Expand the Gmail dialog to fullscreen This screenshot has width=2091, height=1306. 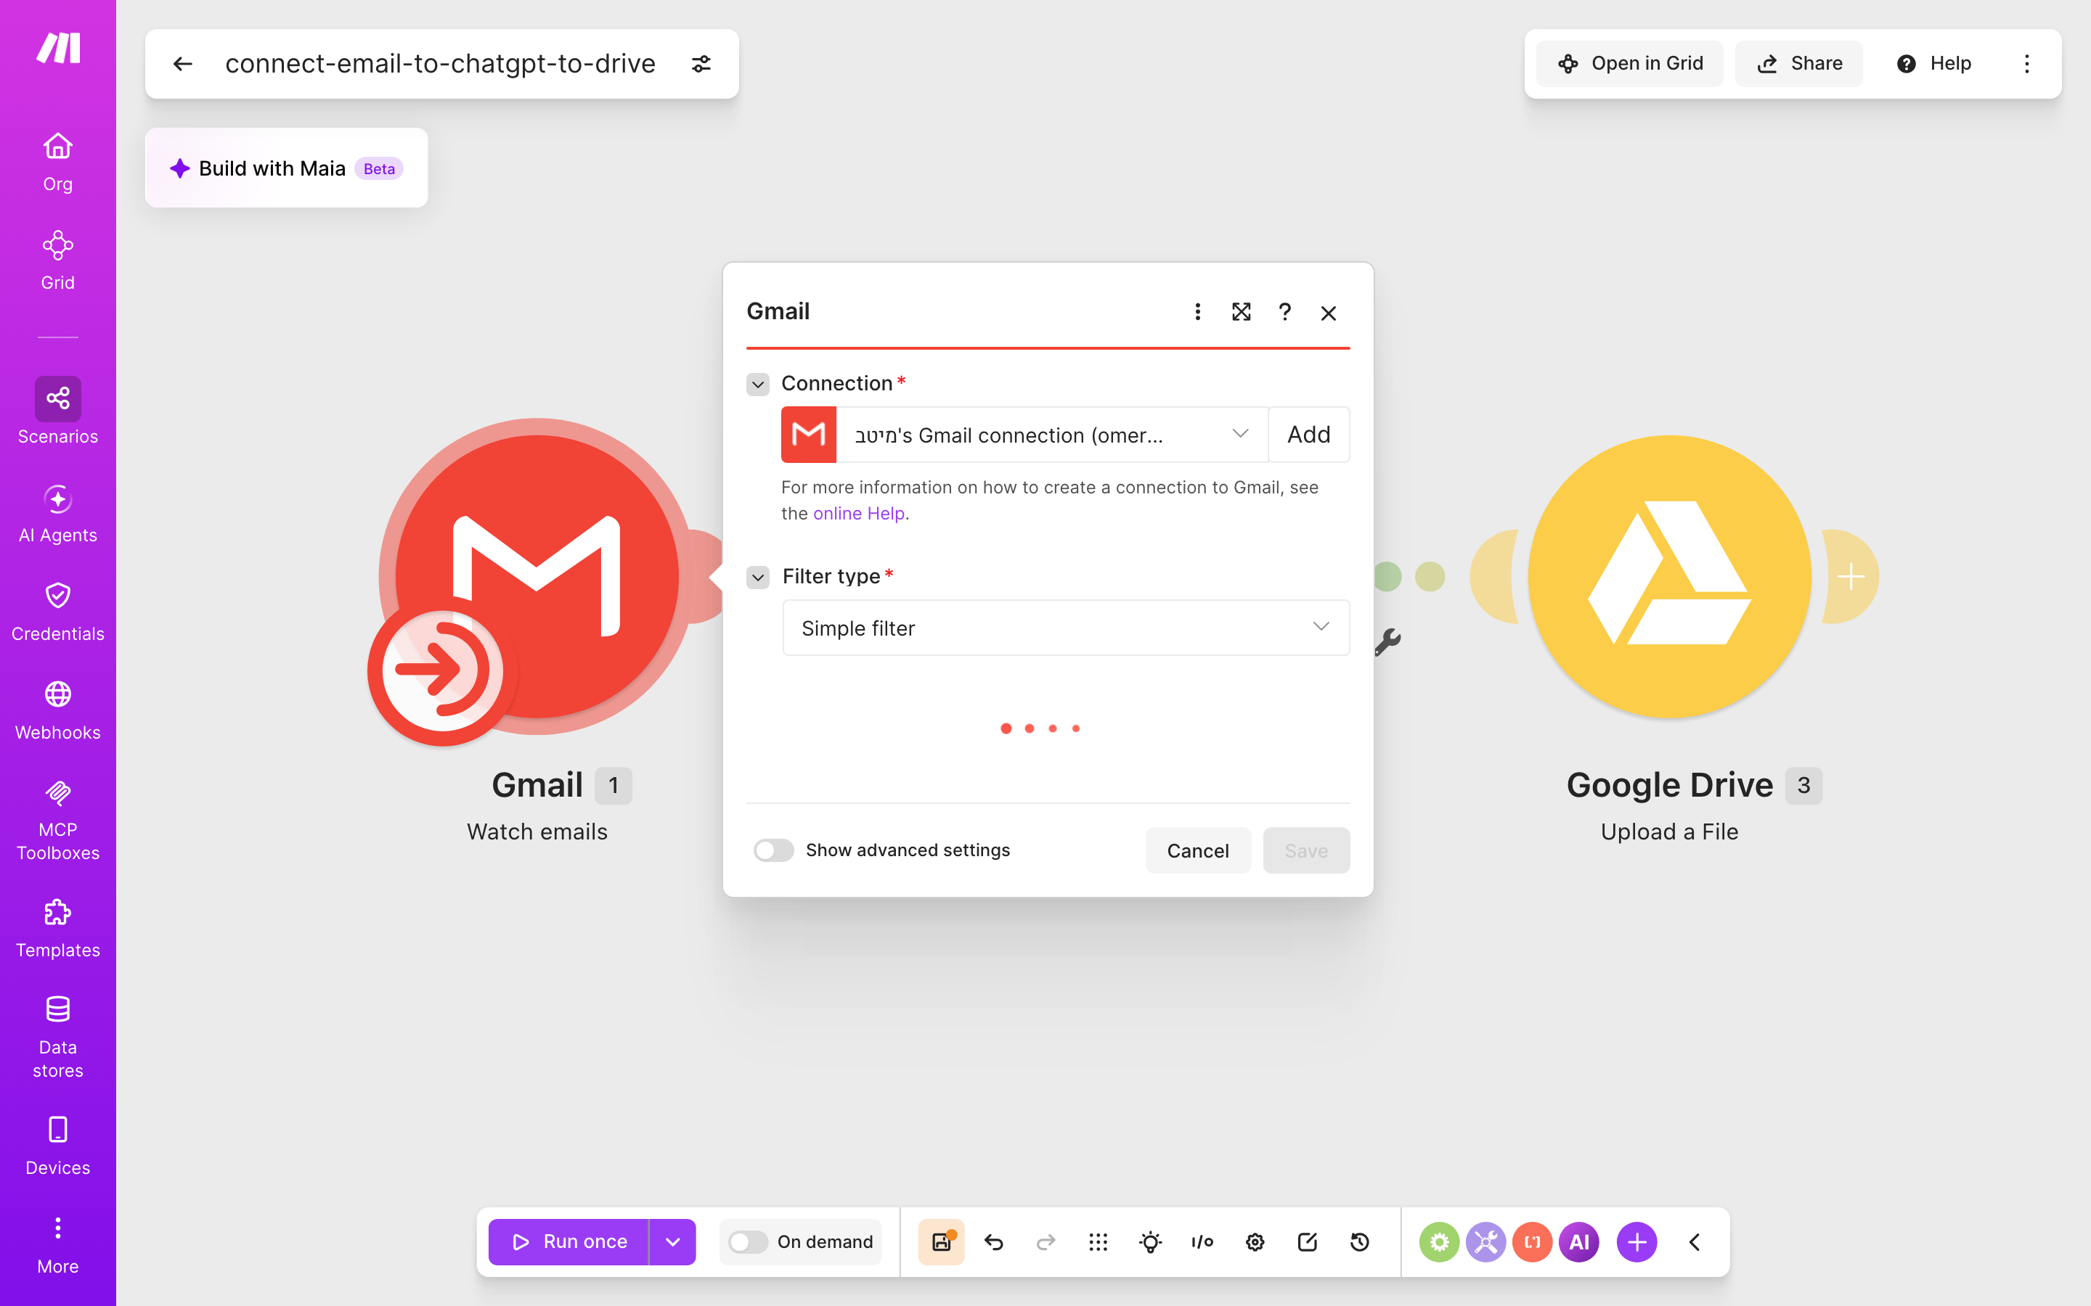pyautogui.click(x=1241, y=312)
